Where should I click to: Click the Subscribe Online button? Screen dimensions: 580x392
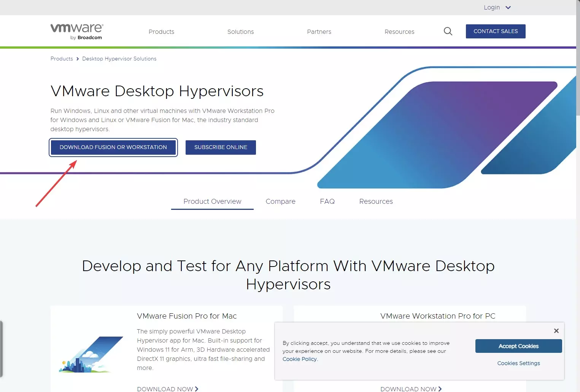click(x=221, y=147)
